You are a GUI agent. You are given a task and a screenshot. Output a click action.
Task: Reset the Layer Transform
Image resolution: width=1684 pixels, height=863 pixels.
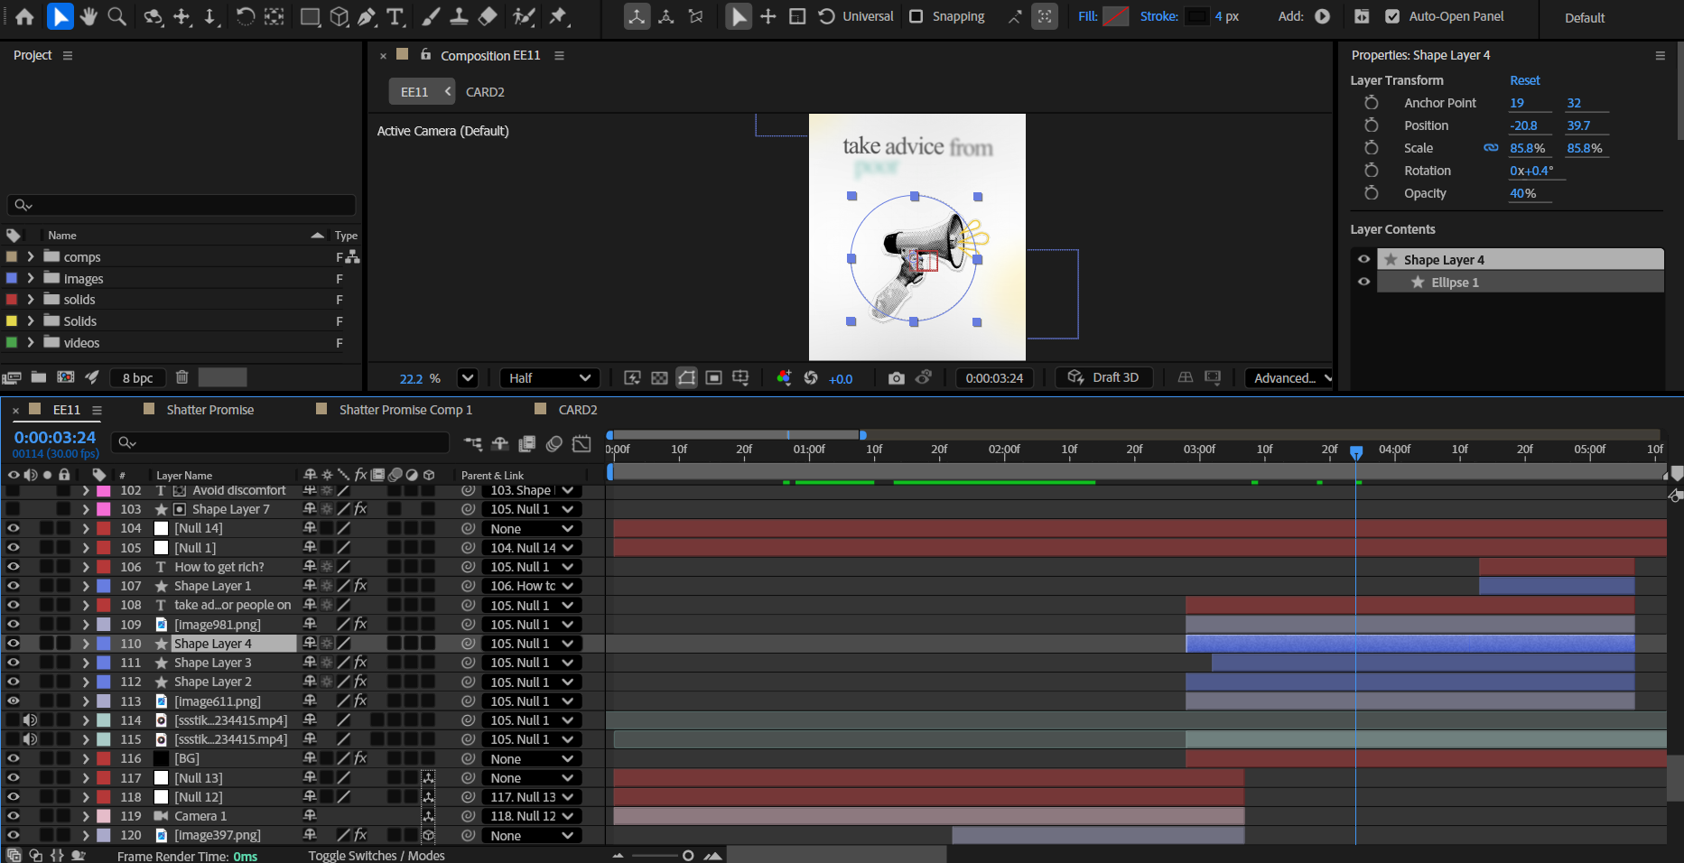(x=1524, y=80)
